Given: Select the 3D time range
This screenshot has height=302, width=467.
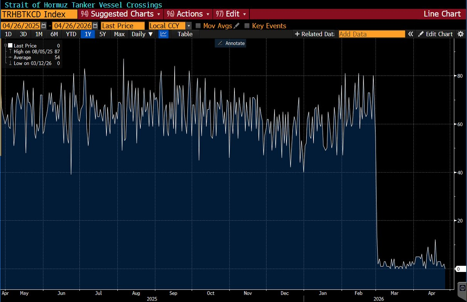Looking at the screenshot, I should [23, 34].
